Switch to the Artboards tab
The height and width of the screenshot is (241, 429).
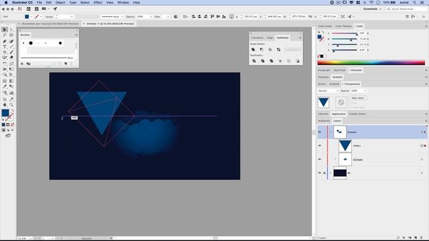[x=324, y=120]
